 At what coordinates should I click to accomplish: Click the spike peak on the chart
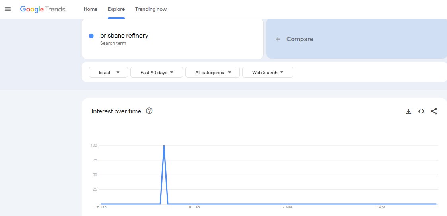(x=164, y=146)
